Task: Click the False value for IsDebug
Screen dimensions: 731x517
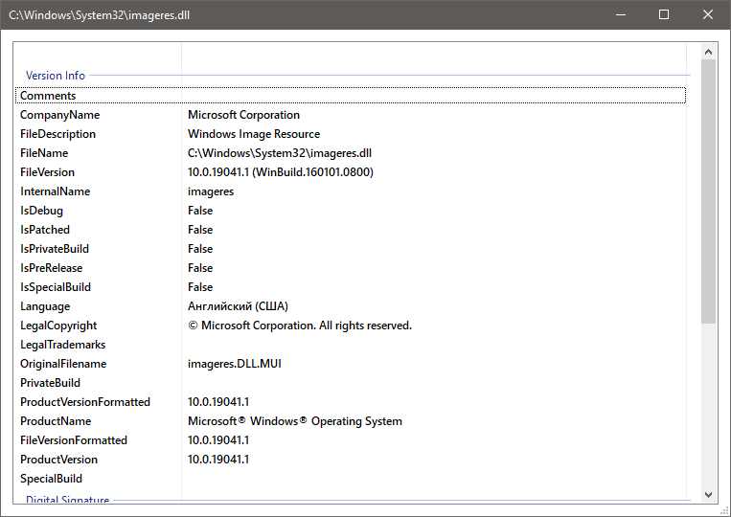Action: (200, 211)
